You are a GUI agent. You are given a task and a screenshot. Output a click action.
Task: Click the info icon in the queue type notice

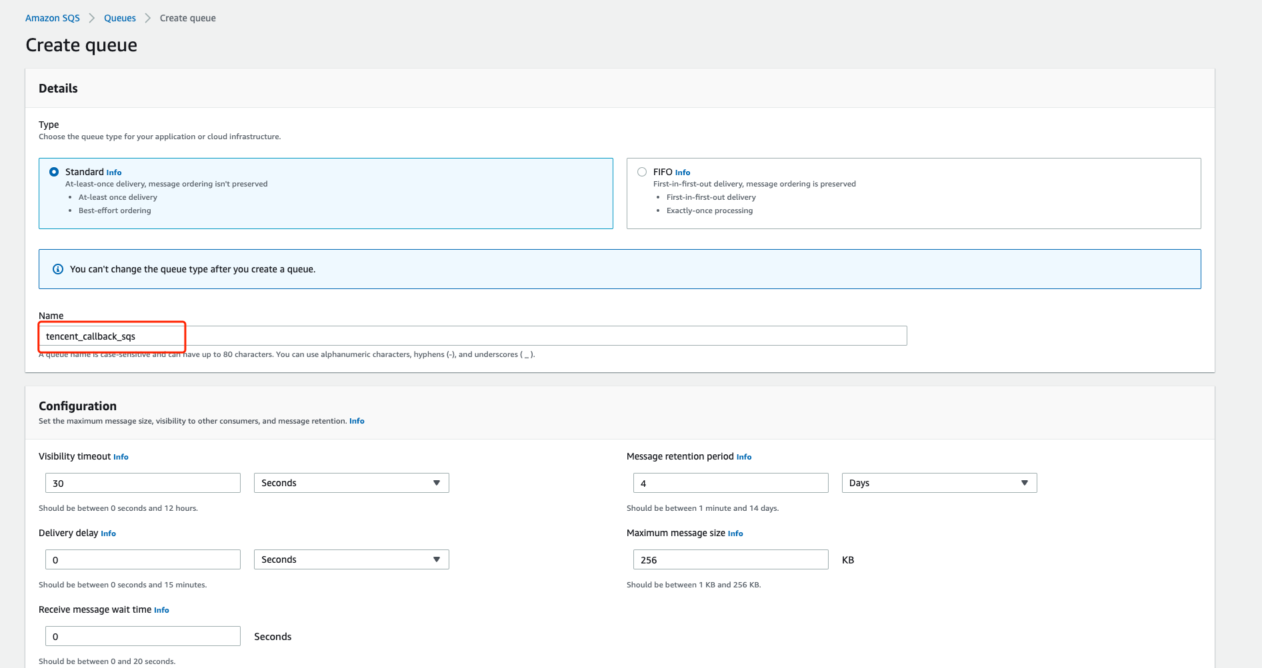(58, 269)
